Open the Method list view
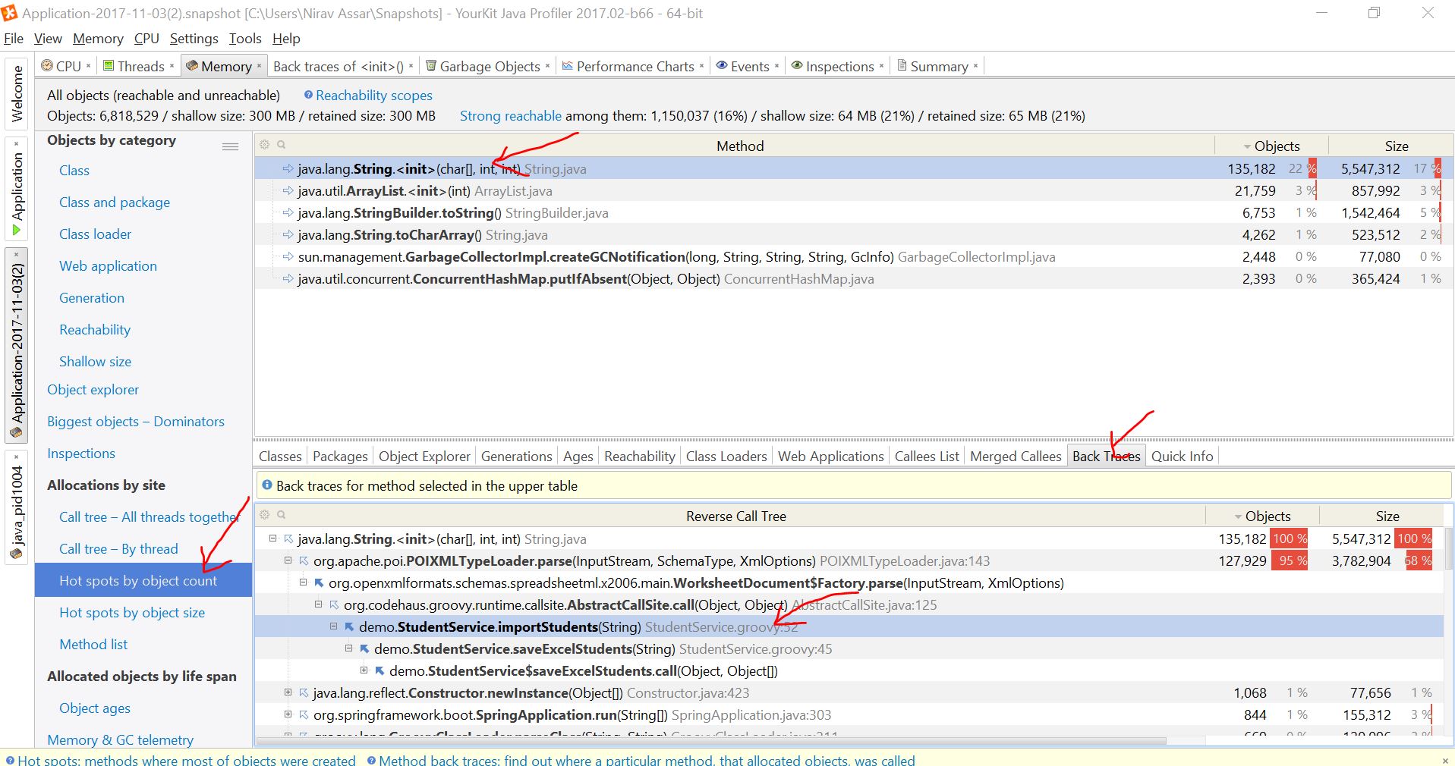The height and width of the screenshot is (766, 1455). tap(93, 644)
